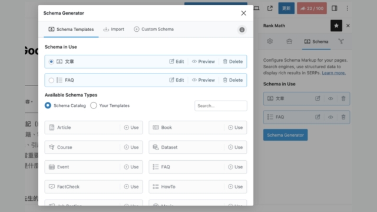Click the blue 更新 update button

[286, 8]
